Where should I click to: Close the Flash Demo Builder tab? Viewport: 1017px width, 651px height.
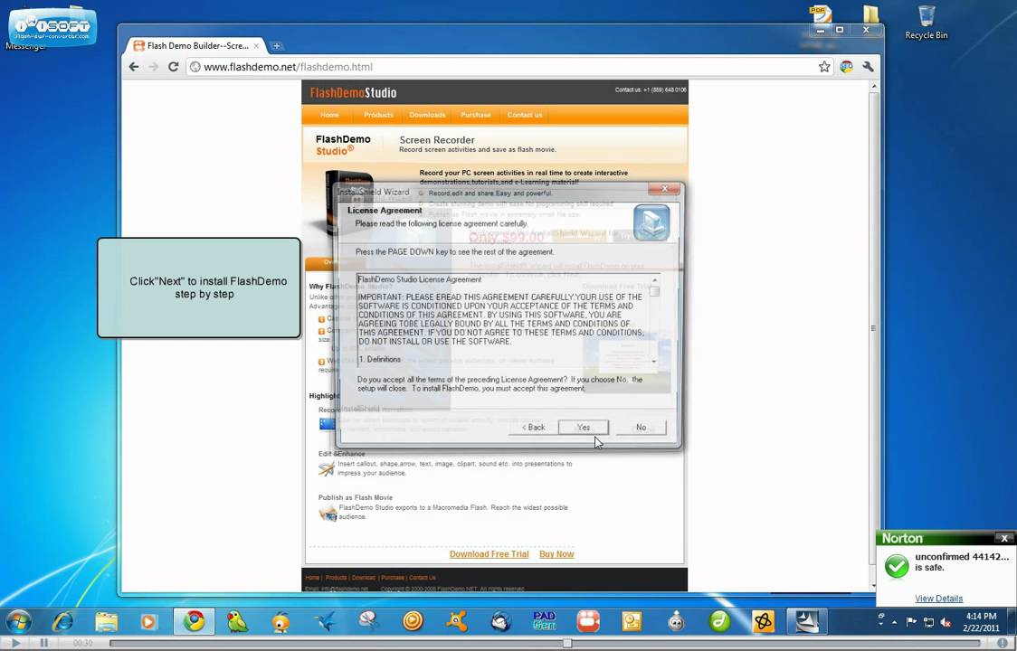(x=256, y=46)
